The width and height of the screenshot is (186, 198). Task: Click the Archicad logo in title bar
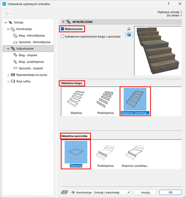point(4,4)
